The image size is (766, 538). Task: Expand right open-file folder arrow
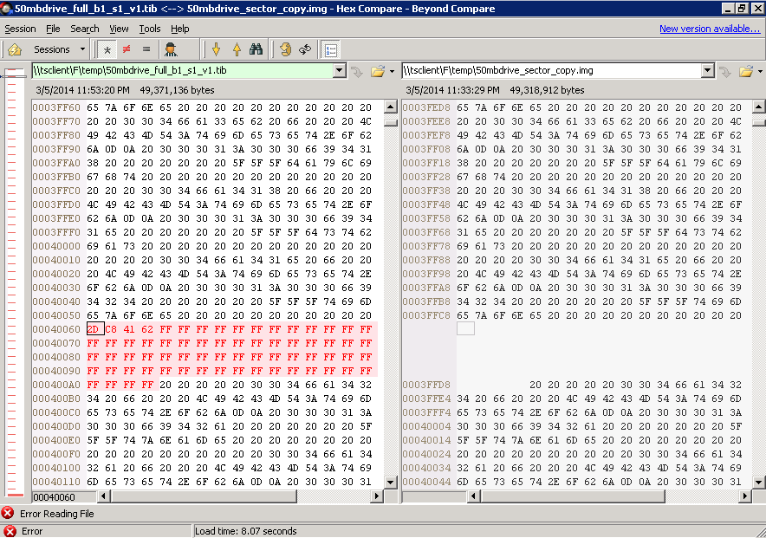[x=760, y=72]
